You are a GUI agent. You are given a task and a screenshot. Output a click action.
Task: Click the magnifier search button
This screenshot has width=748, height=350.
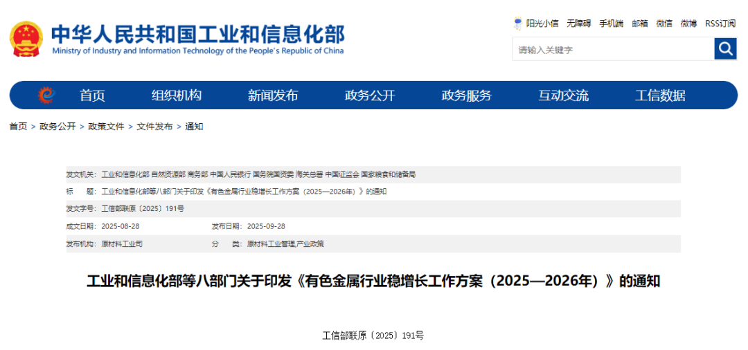point(725,48)
